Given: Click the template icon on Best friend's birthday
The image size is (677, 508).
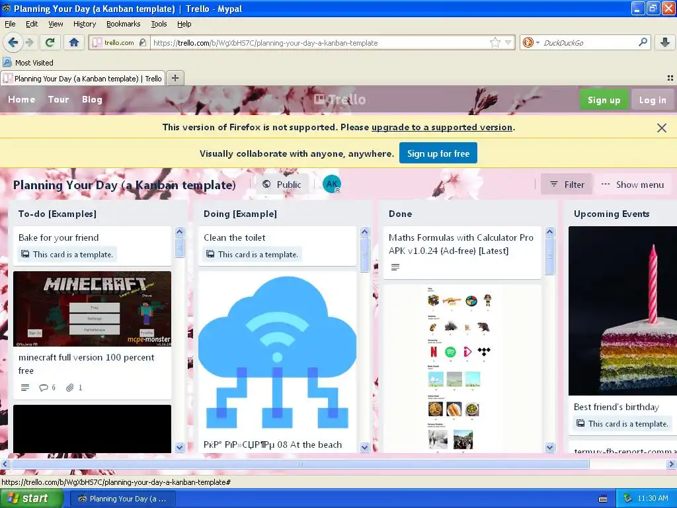Looking at the screenshot, I should tap(580, 423).
